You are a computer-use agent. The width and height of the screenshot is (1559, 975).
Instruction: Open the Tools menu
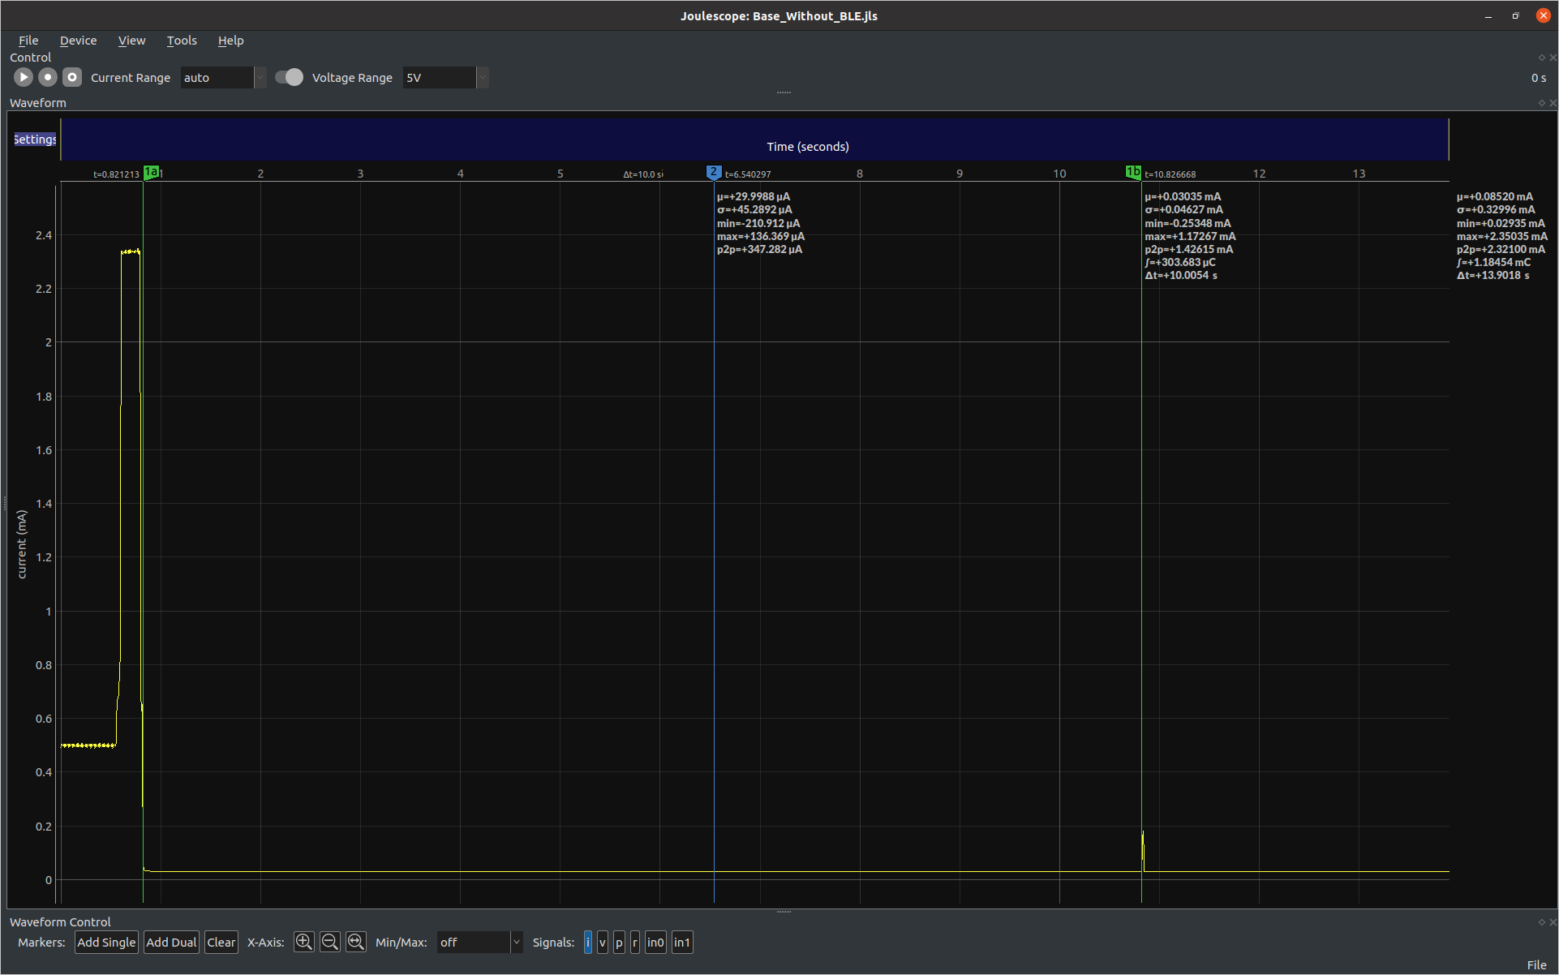[x=181, y=40]
